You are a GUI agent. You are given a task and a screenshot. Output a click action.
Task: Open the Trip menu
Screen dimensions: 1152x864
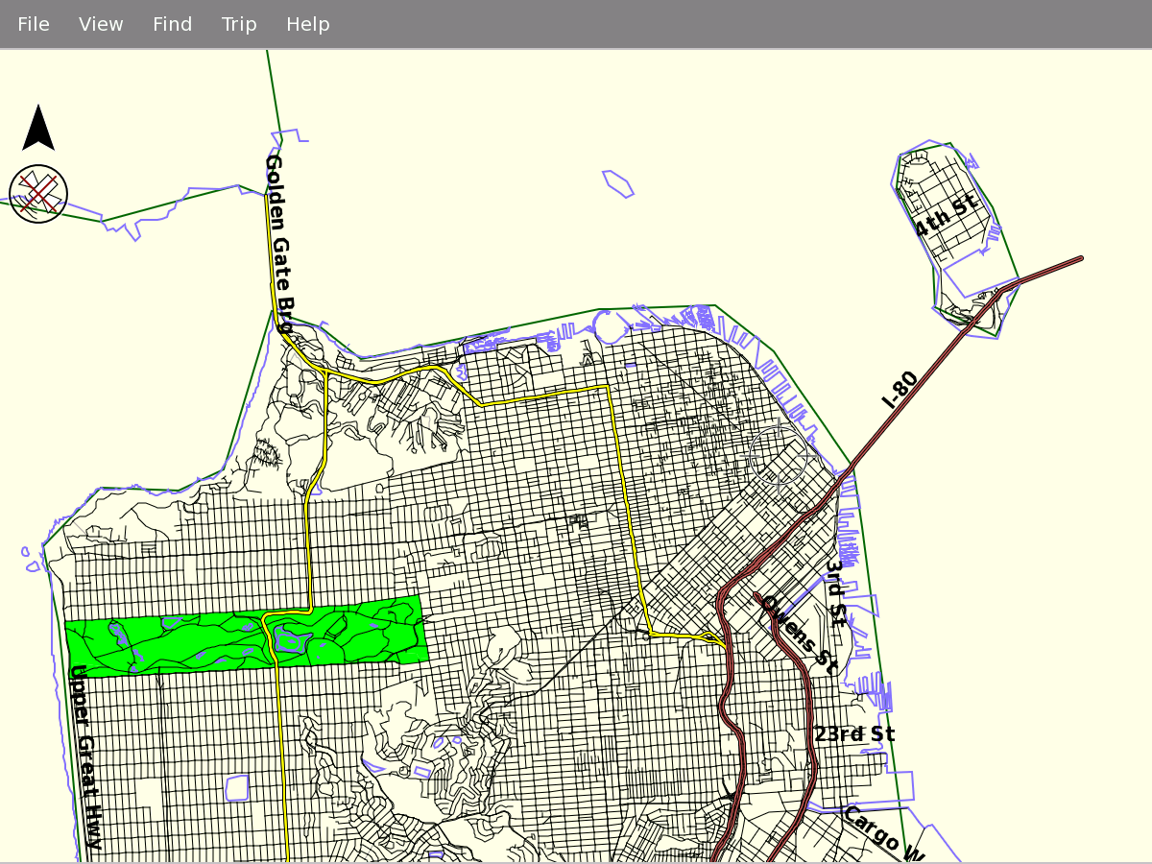(239, 24)
